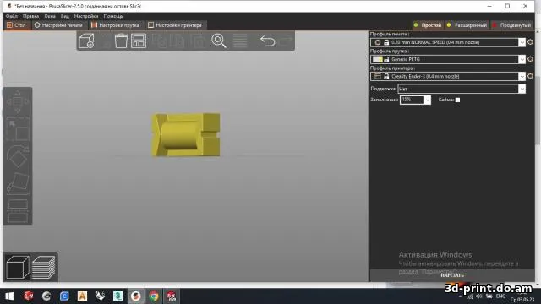Click the variable layer height lines icon
This screenshot has width=541, height=304.
click(x=240, y=41)
